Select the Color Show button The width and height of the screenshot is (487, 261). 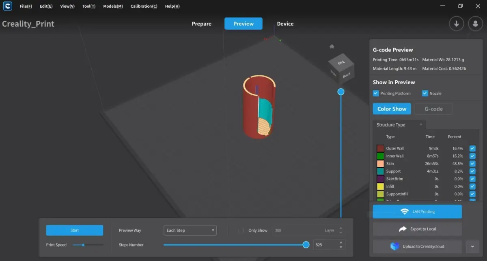392,109
